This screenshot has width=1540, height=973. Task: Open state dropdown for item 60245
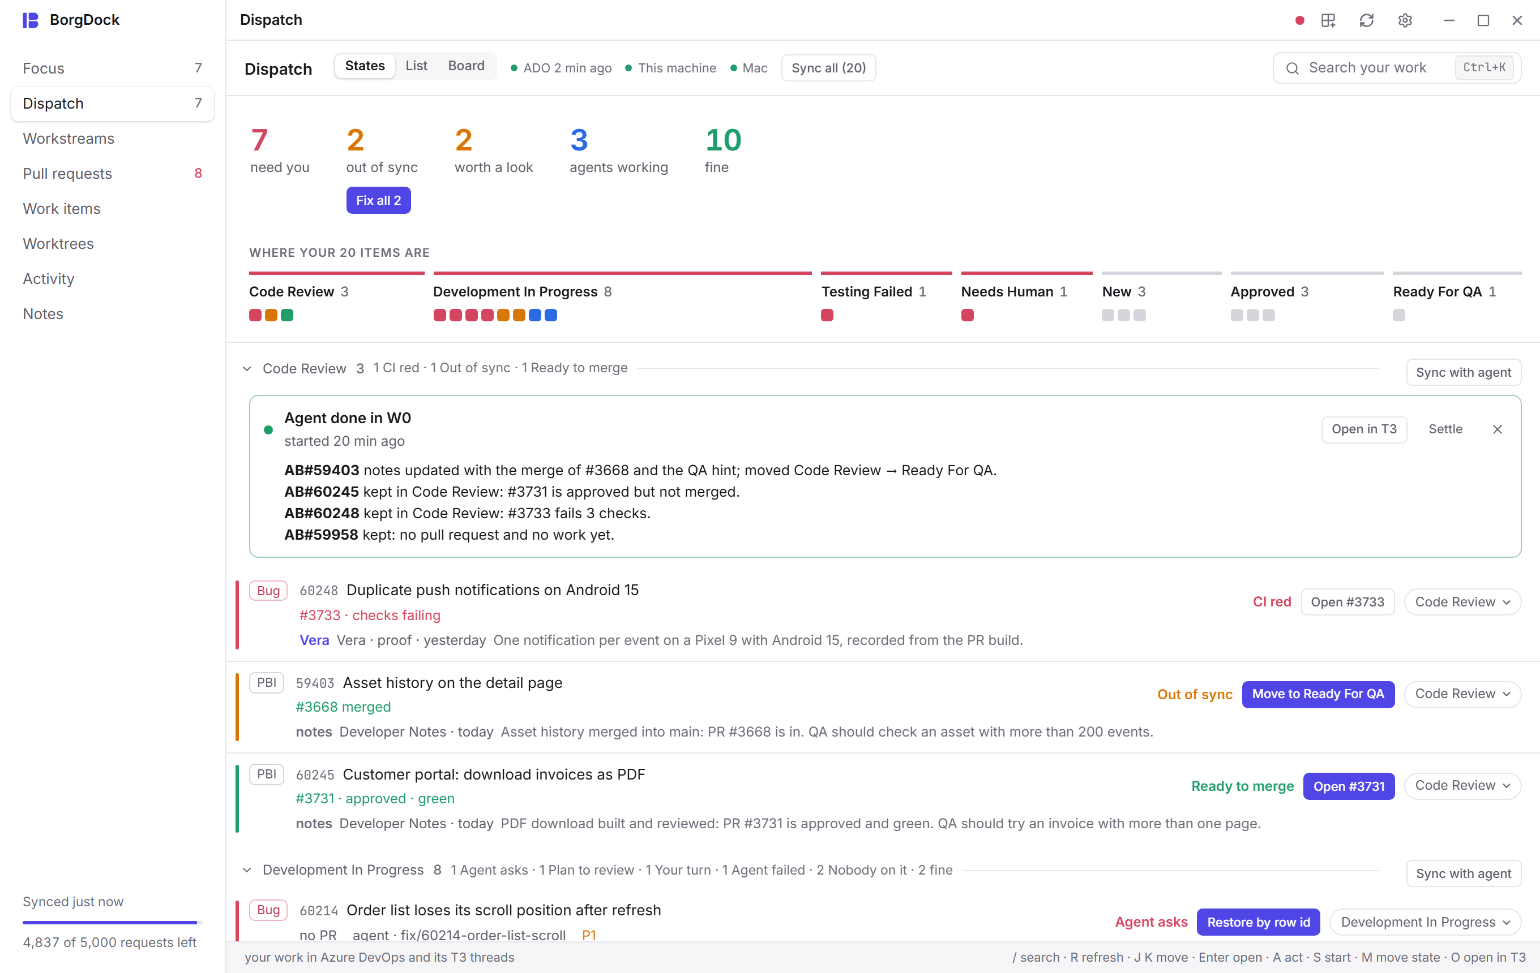[1462, 786]
